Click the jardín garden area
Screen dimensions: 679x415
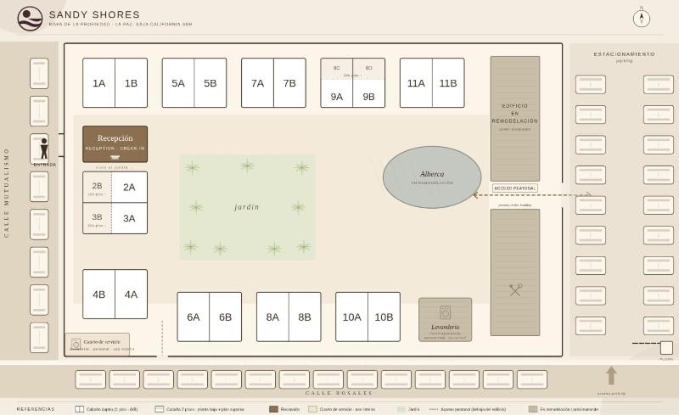247,207
